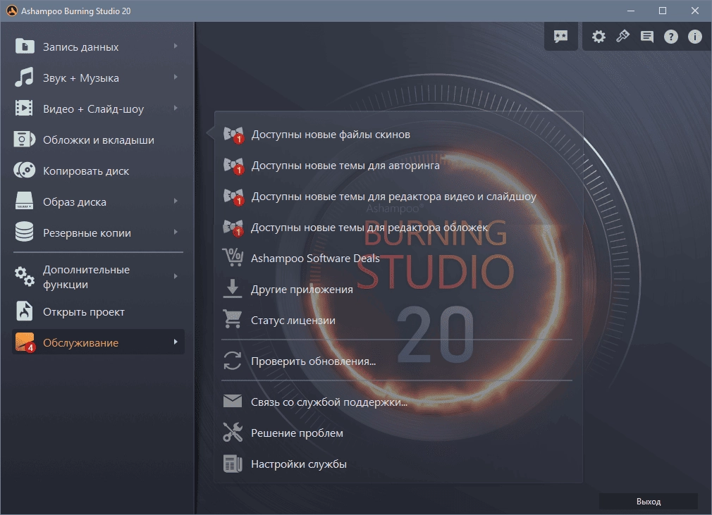712x515 pixels.
Task: Click the bow tie icon next to темы для авторинга
Action: (234, 166)
